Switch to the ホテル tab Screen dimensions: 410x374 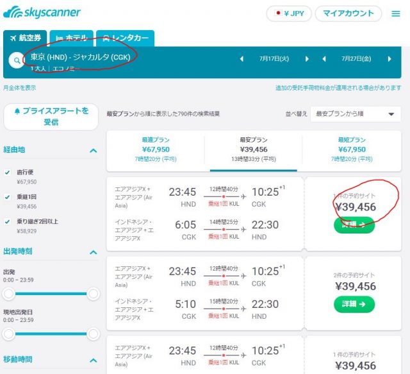point(71,38)
